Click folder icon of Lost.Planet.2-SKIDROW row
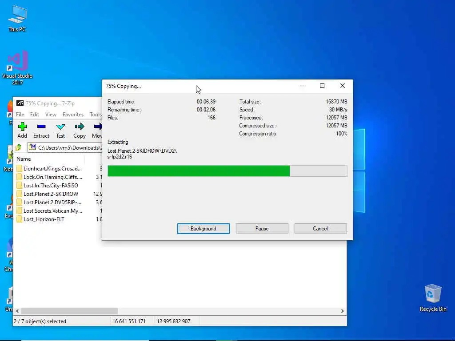This screenshot has width=455, height=341. coord(20,194)
